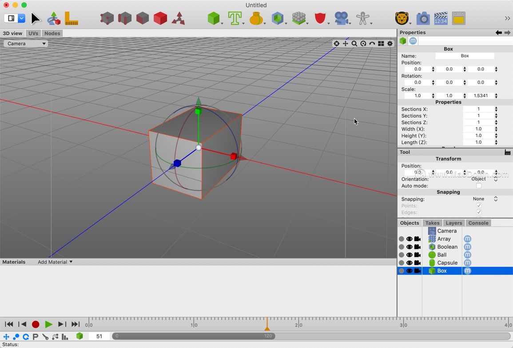This screenshot has width=513, height=348.
Task: Select the Cheetah render icon in toolbar
Action: 402,18
